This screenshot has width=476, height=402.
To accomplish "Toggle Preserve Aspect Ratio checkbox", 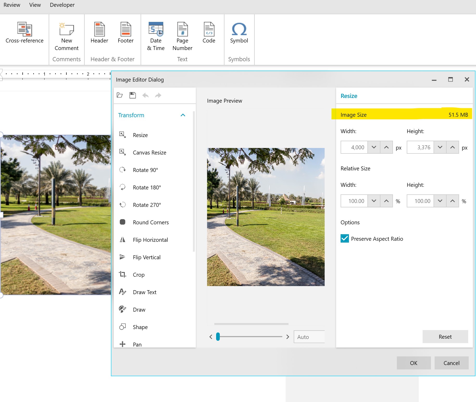I will [345, 239].
